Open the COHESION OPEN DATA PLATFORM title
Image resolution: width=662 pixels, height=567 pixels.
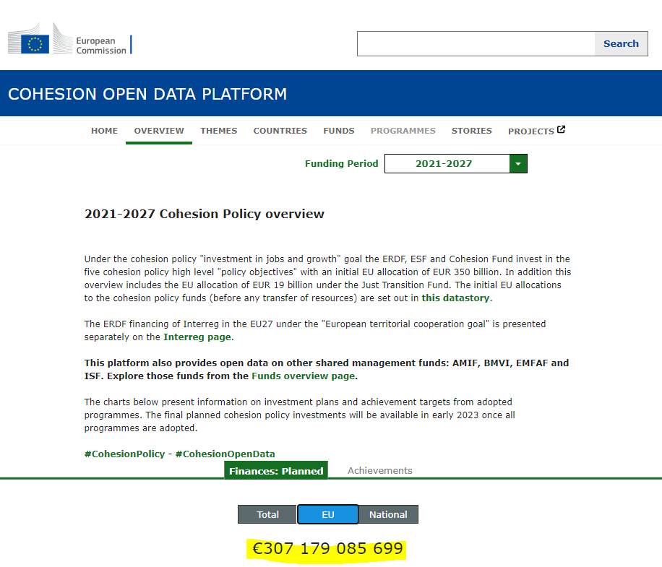point(147,94)
